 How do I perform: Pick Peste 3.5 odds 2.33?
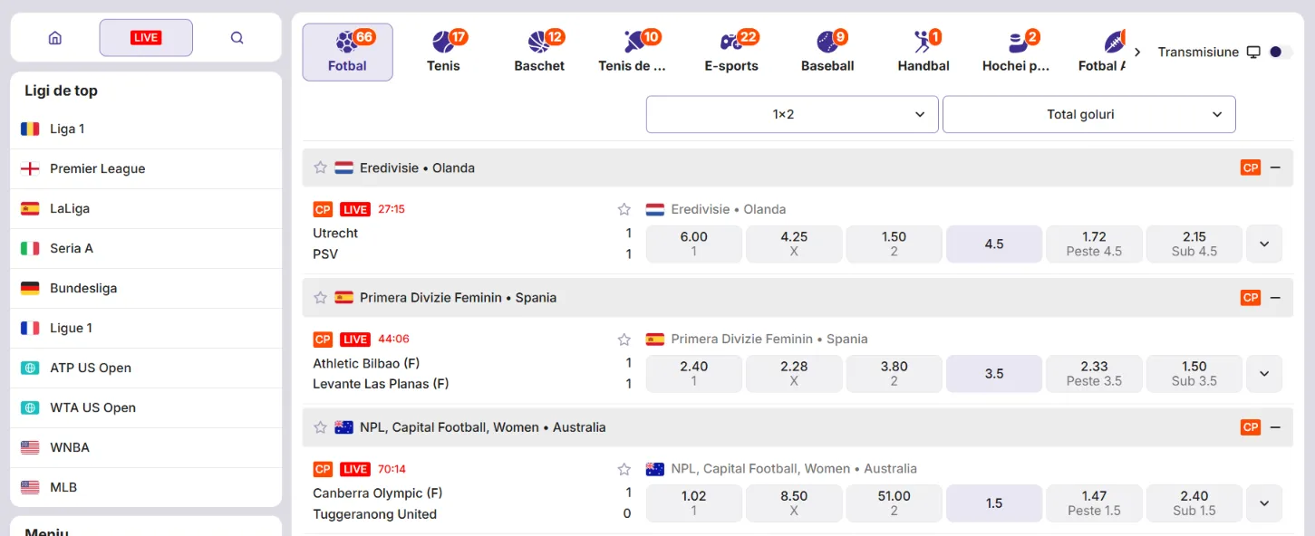pos(1094,373)
